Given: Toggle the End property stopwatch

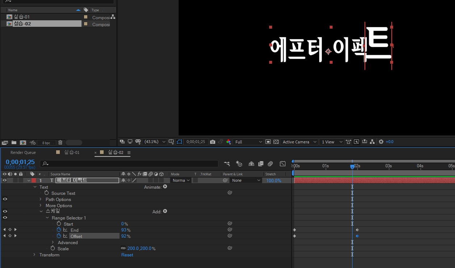Looking at the screenshot, I should (x=59, y=230).
